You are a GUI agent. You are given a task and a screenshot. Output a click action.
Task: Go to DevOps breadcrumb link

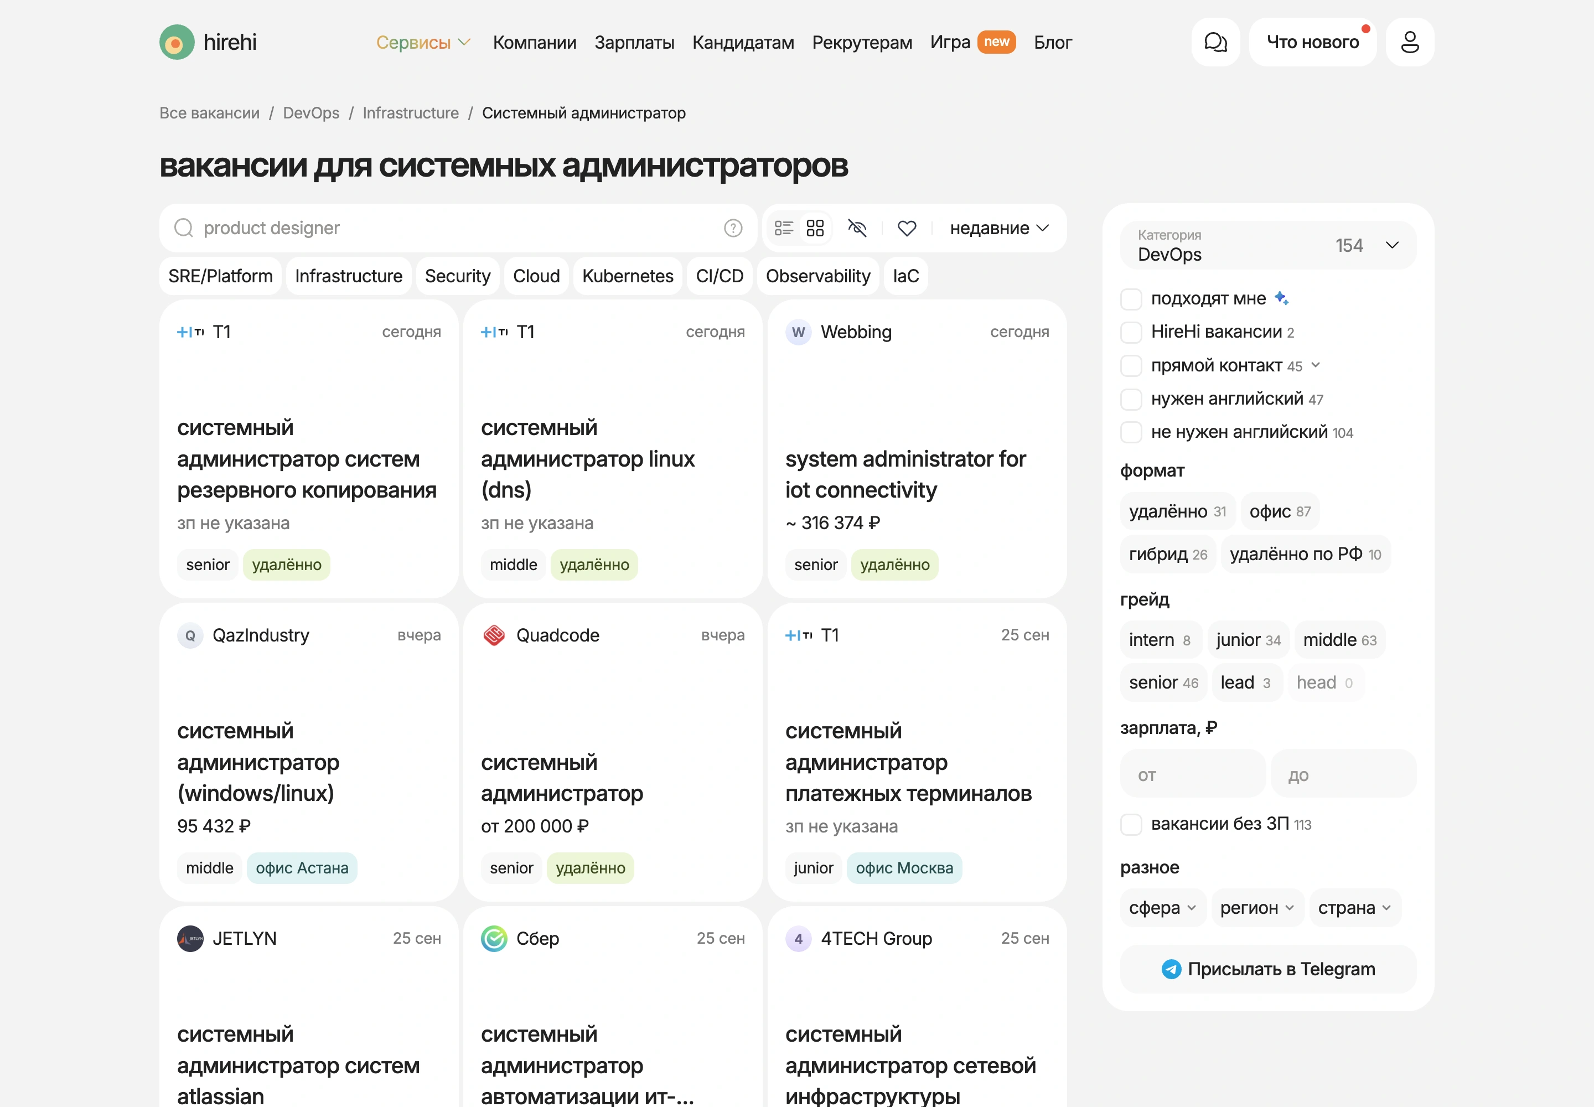310,113
